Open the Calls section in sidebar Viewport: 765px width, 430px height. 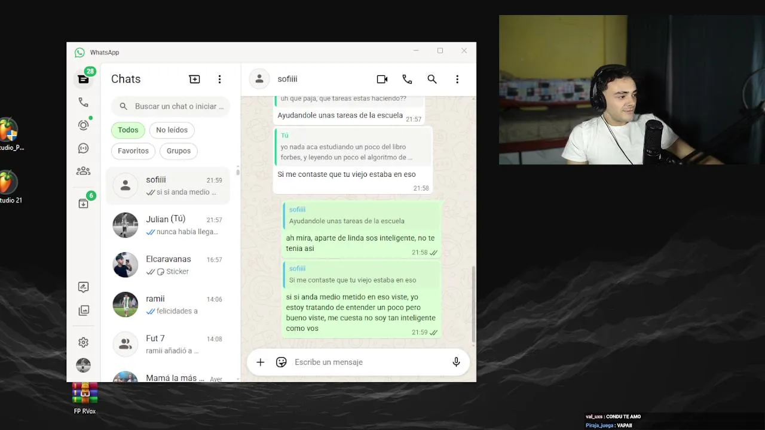point(83,102)
